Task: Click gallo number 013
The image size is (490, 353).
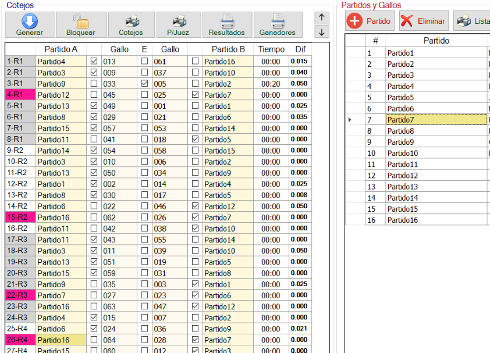Action: coord(119,61)
